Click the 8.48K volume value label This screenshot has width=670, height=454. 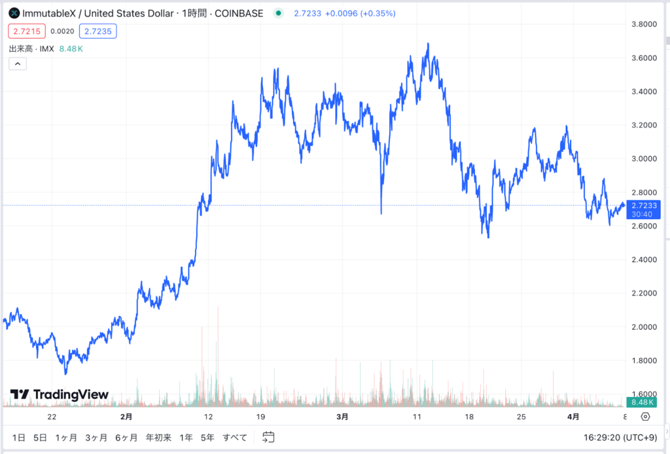[x=643, y=403]
